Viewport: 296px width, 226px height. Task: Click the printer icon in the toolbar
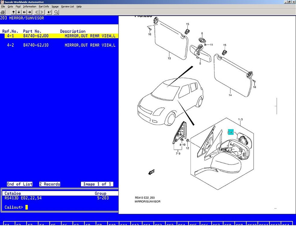3,12
